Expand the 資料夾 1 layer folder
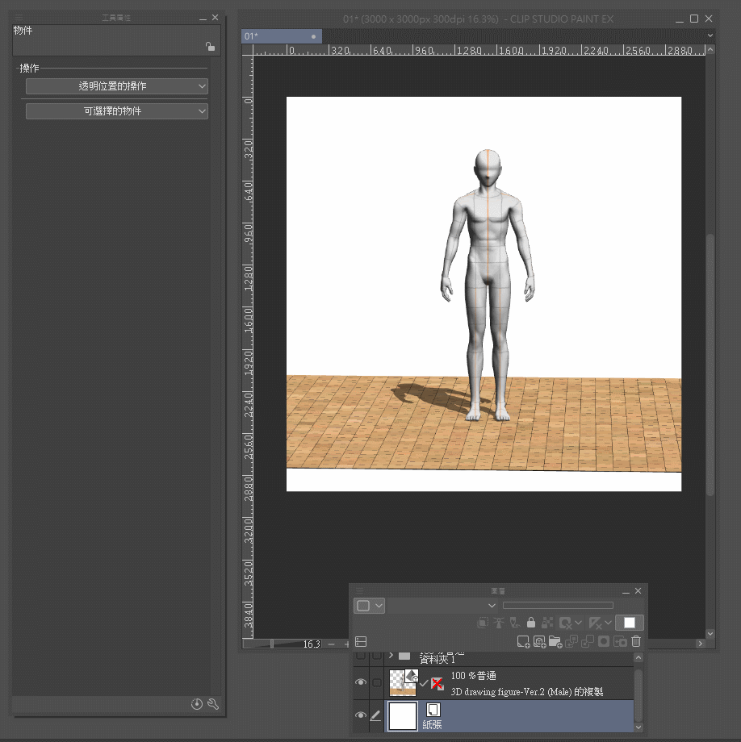Viewport: 741px width, 742px height. coord(391,656)
